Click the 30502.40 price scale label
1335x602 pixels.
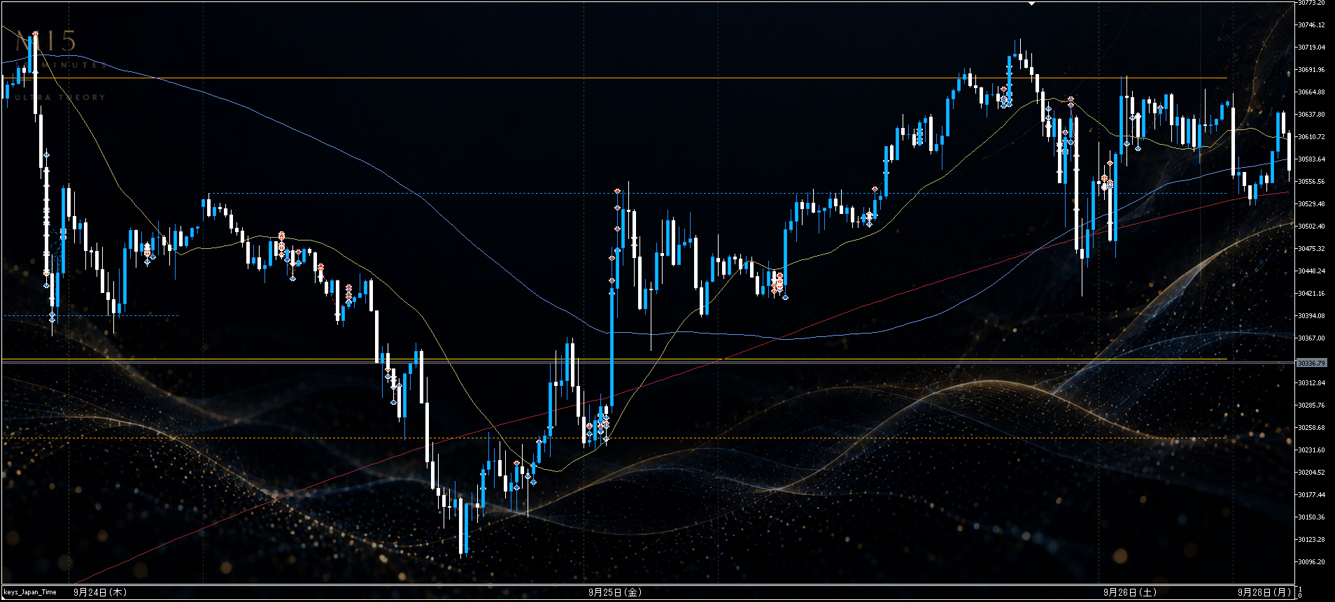(1311, 227)
